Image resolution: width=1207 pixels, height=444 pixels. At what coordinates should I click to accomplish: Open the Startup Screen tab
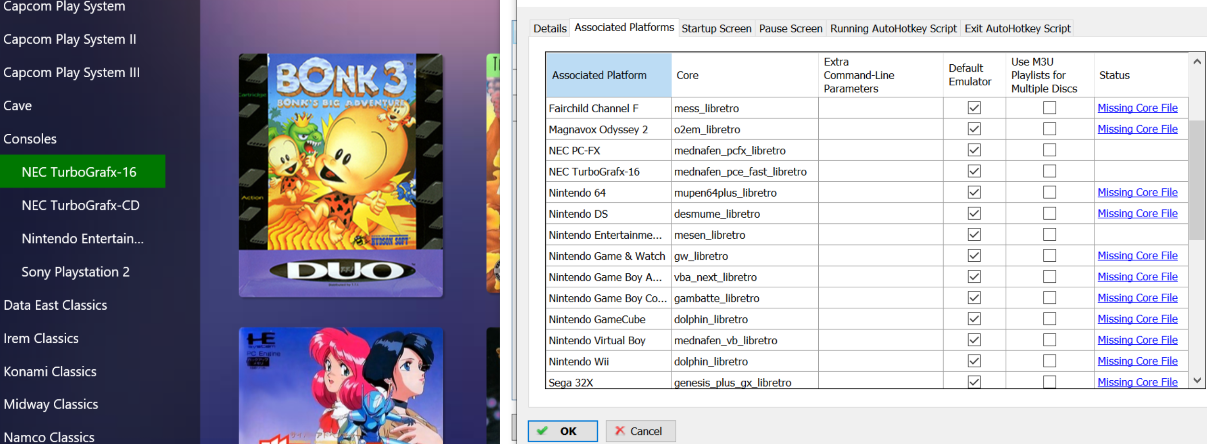[x=716, y=28]
